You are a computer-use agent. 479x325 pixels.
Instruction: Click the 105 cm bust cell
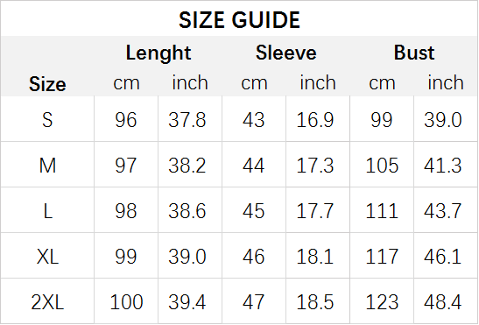382,166
